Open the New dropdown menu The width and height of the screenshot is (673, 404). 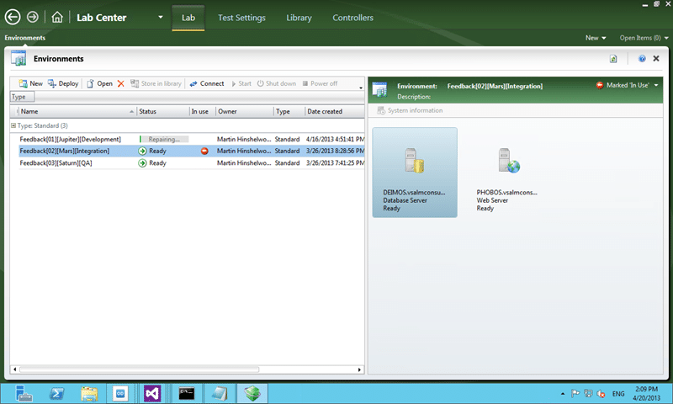(596, 38)
